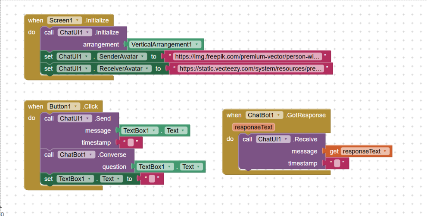Open ChatBot1 dropdown in the GotResponse event
Screen dimensions: 427x216
point(279,115)
